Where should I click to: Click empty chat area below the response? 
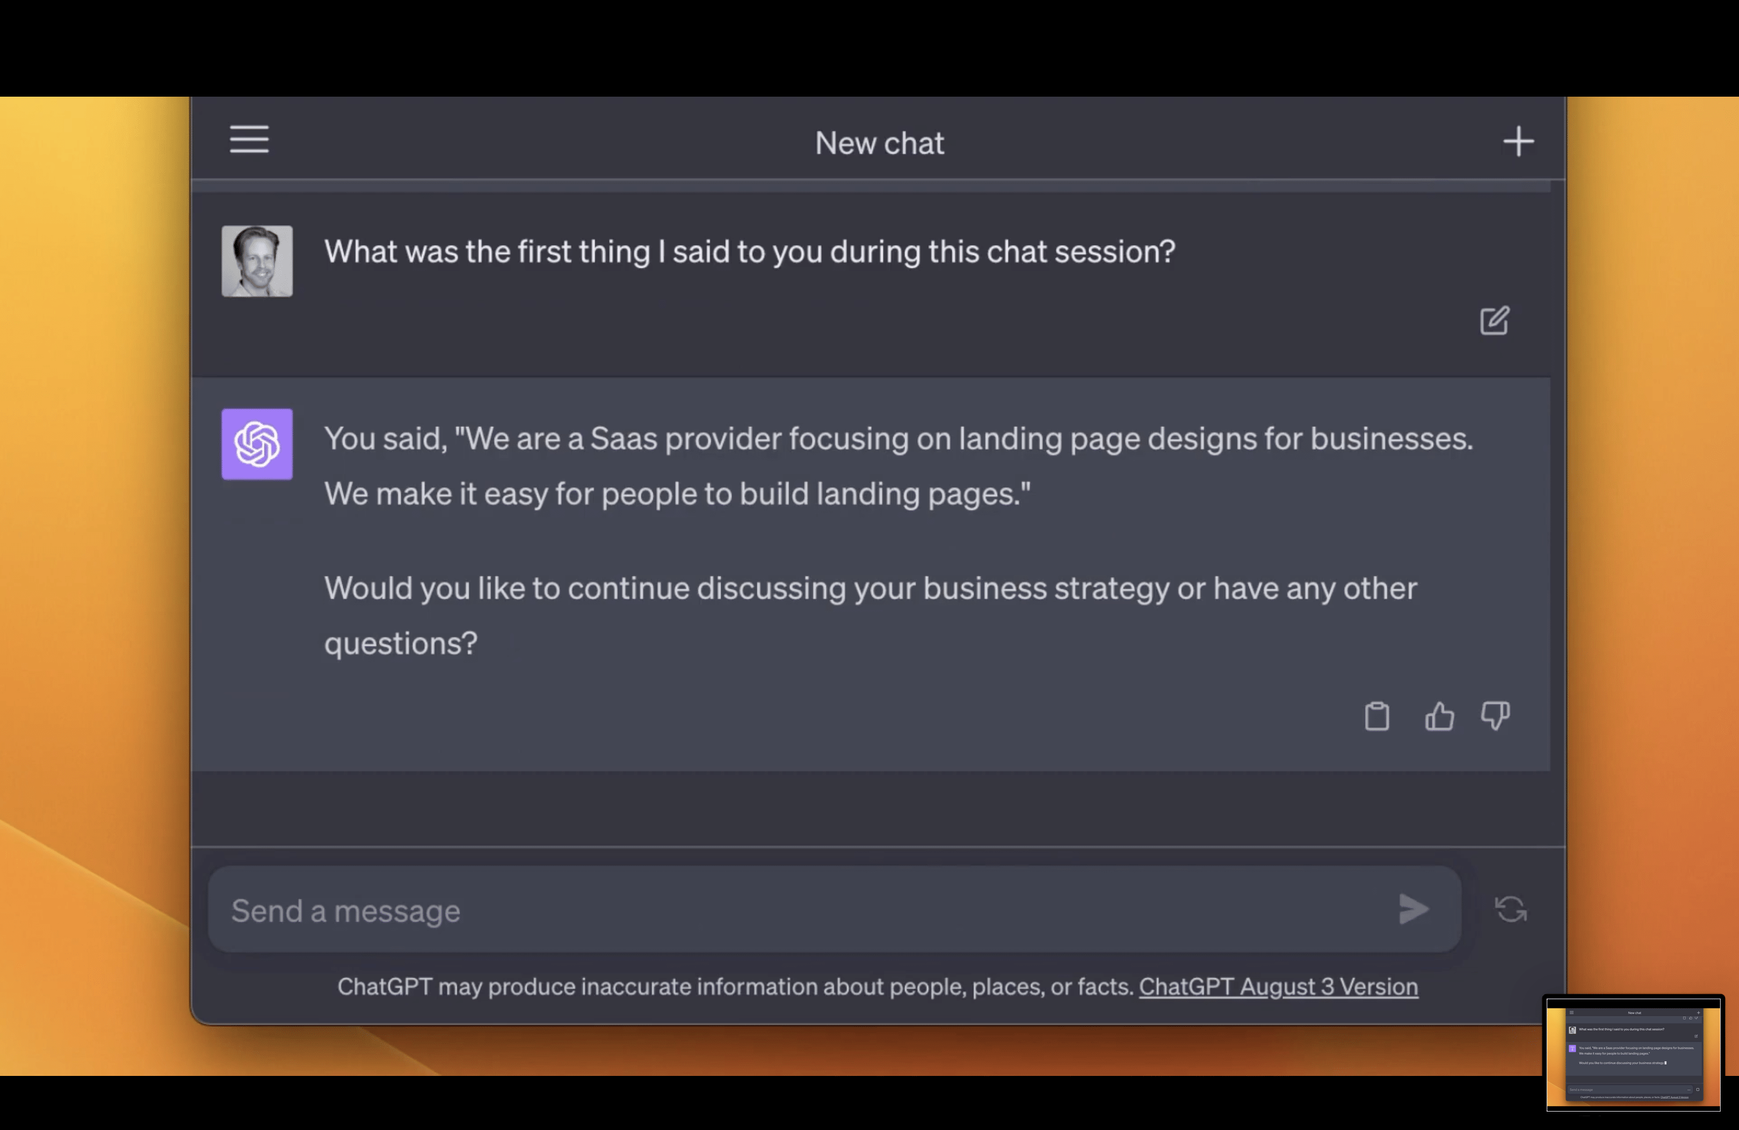869,808
